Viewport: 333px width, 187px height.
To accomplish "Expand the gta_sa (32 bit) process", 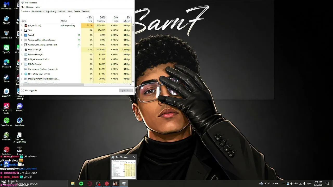I will coord(22,25).
